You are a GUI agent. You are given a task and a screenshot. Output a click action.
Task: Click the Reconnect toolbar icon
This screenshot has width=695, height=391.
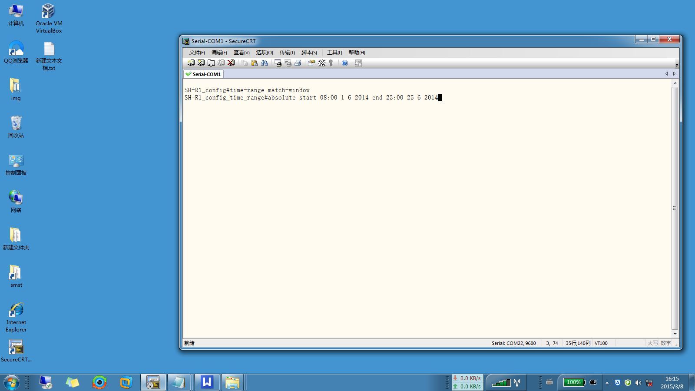pos(221,63)
